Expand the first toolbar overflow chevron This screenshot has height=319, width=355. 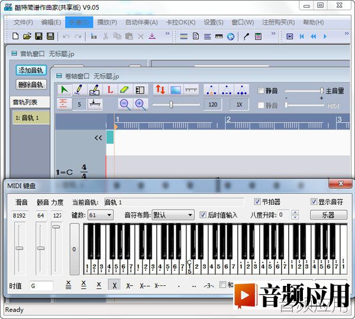(167, 34)
